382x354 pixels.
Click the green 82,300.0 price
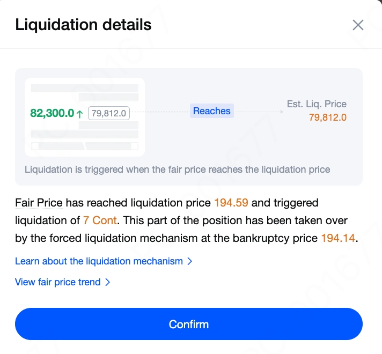[52, 113]
